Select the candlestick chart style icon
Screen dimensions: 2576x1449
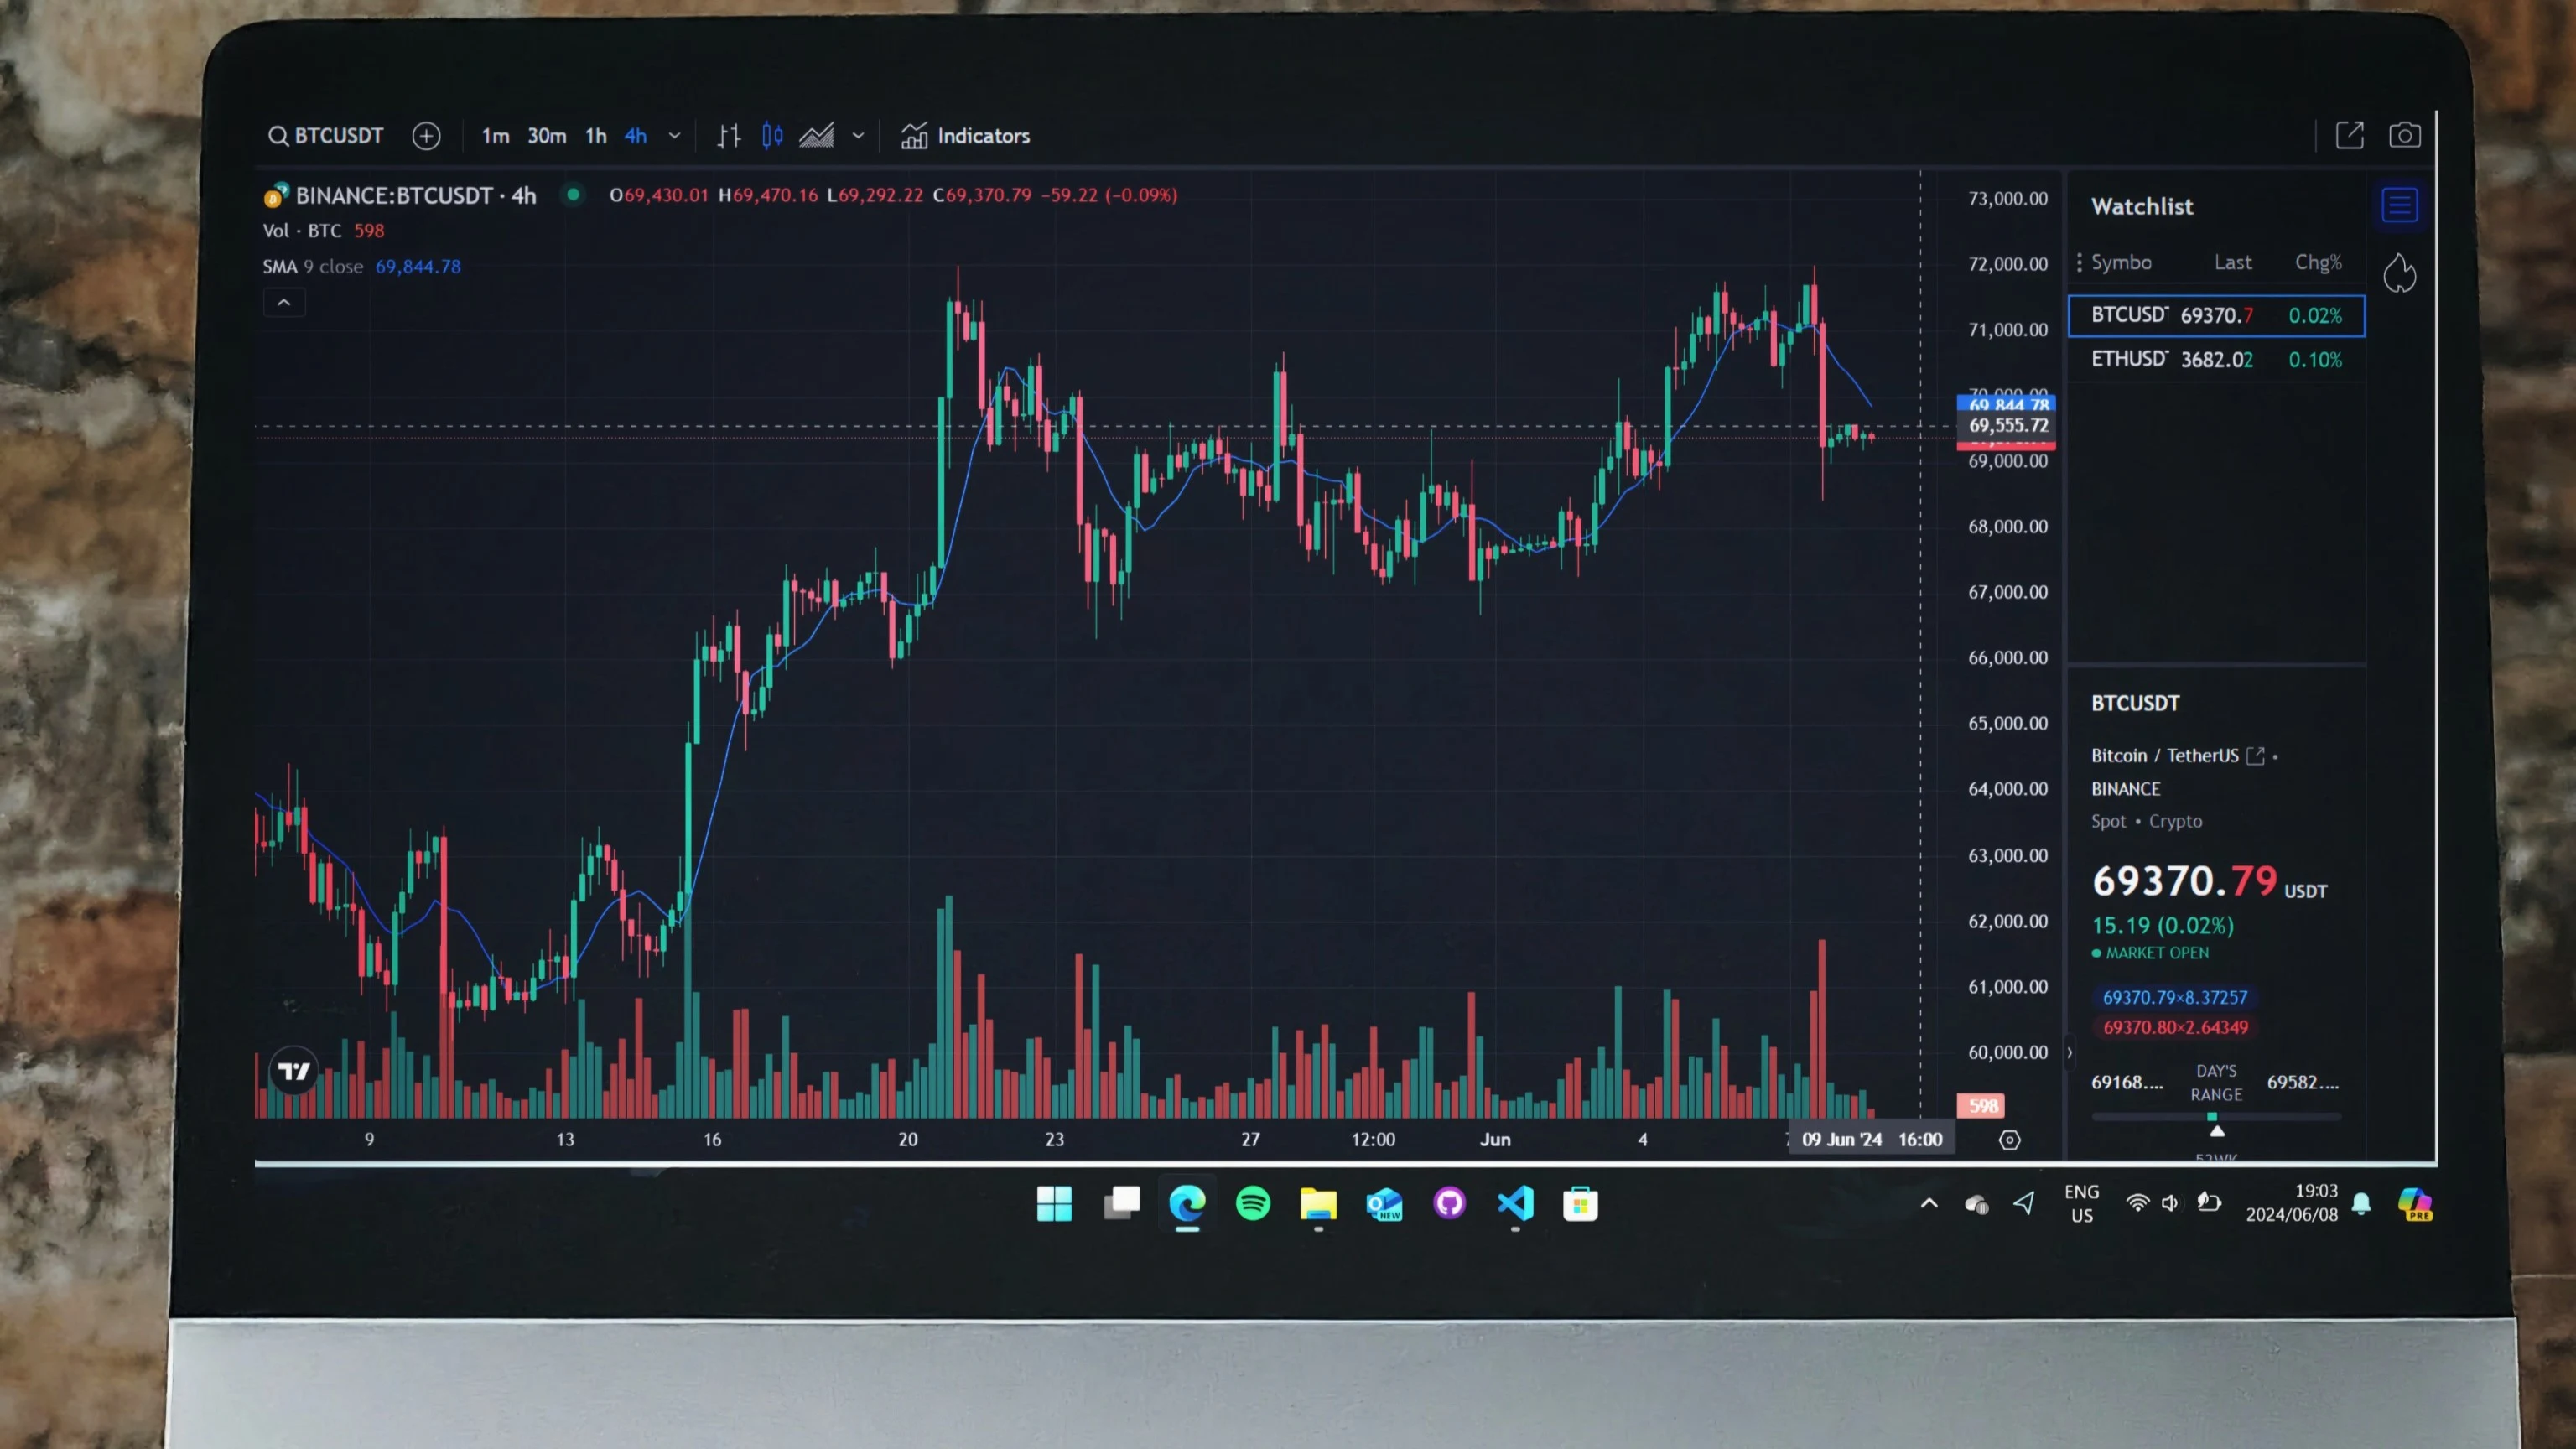(772, 136)
